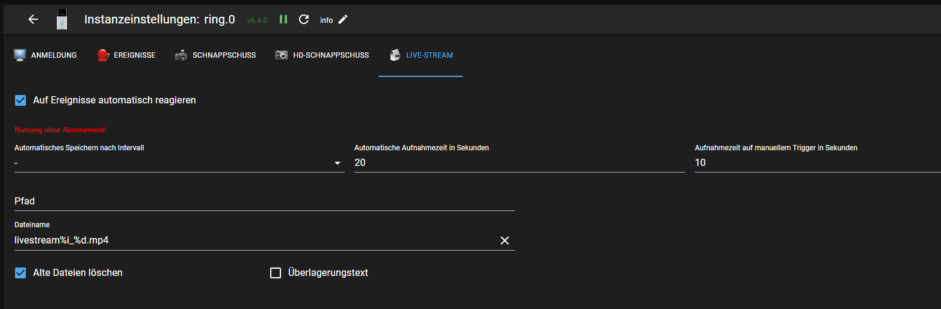941x309 pixels.
Task: Click the v6.4.0 version label
Action: pos(257,20)
